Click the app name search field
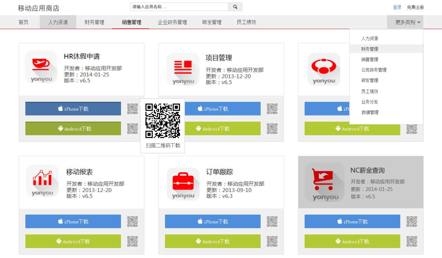Screen dimensions: 442x258 pos(179,7)
